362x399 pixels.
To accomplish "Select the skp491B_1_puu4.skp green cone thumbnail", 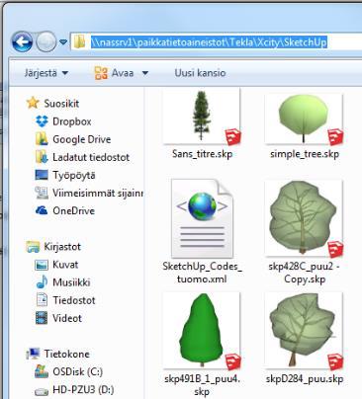I will [x=202, y=331].
